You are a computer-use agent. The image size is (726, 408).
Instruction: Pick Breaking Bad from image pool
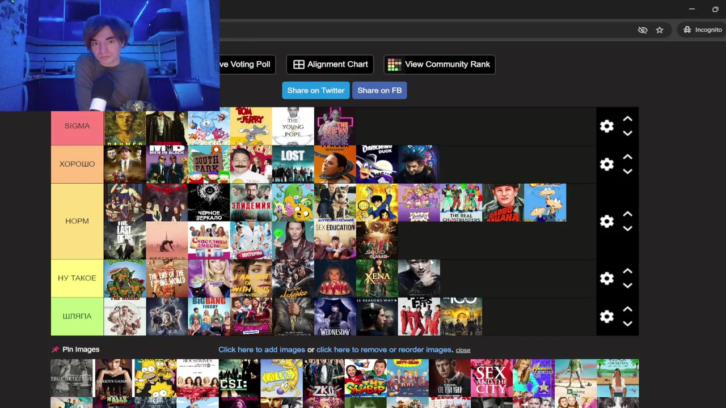point(575,378)
